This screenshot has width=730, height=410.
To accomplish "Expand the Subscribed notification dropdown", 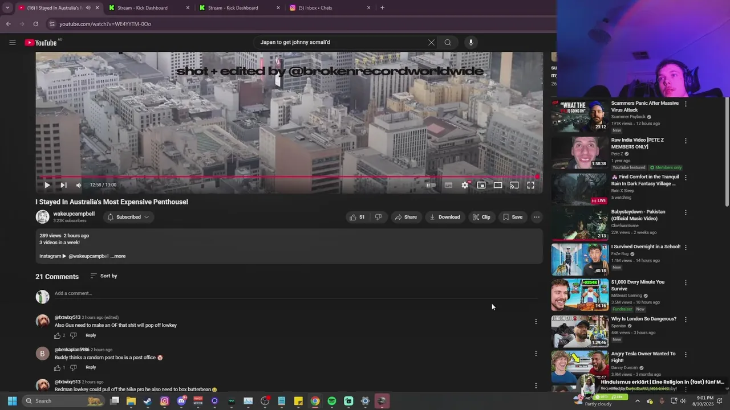I will pyautogui.click(x=128, y=217).
